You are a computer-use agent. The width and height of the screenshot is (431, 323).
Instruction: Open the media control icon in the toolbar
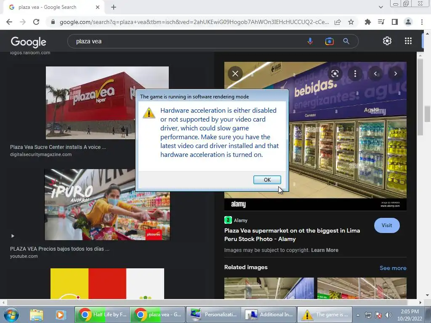pyautogui.click(x=381, y=22)
